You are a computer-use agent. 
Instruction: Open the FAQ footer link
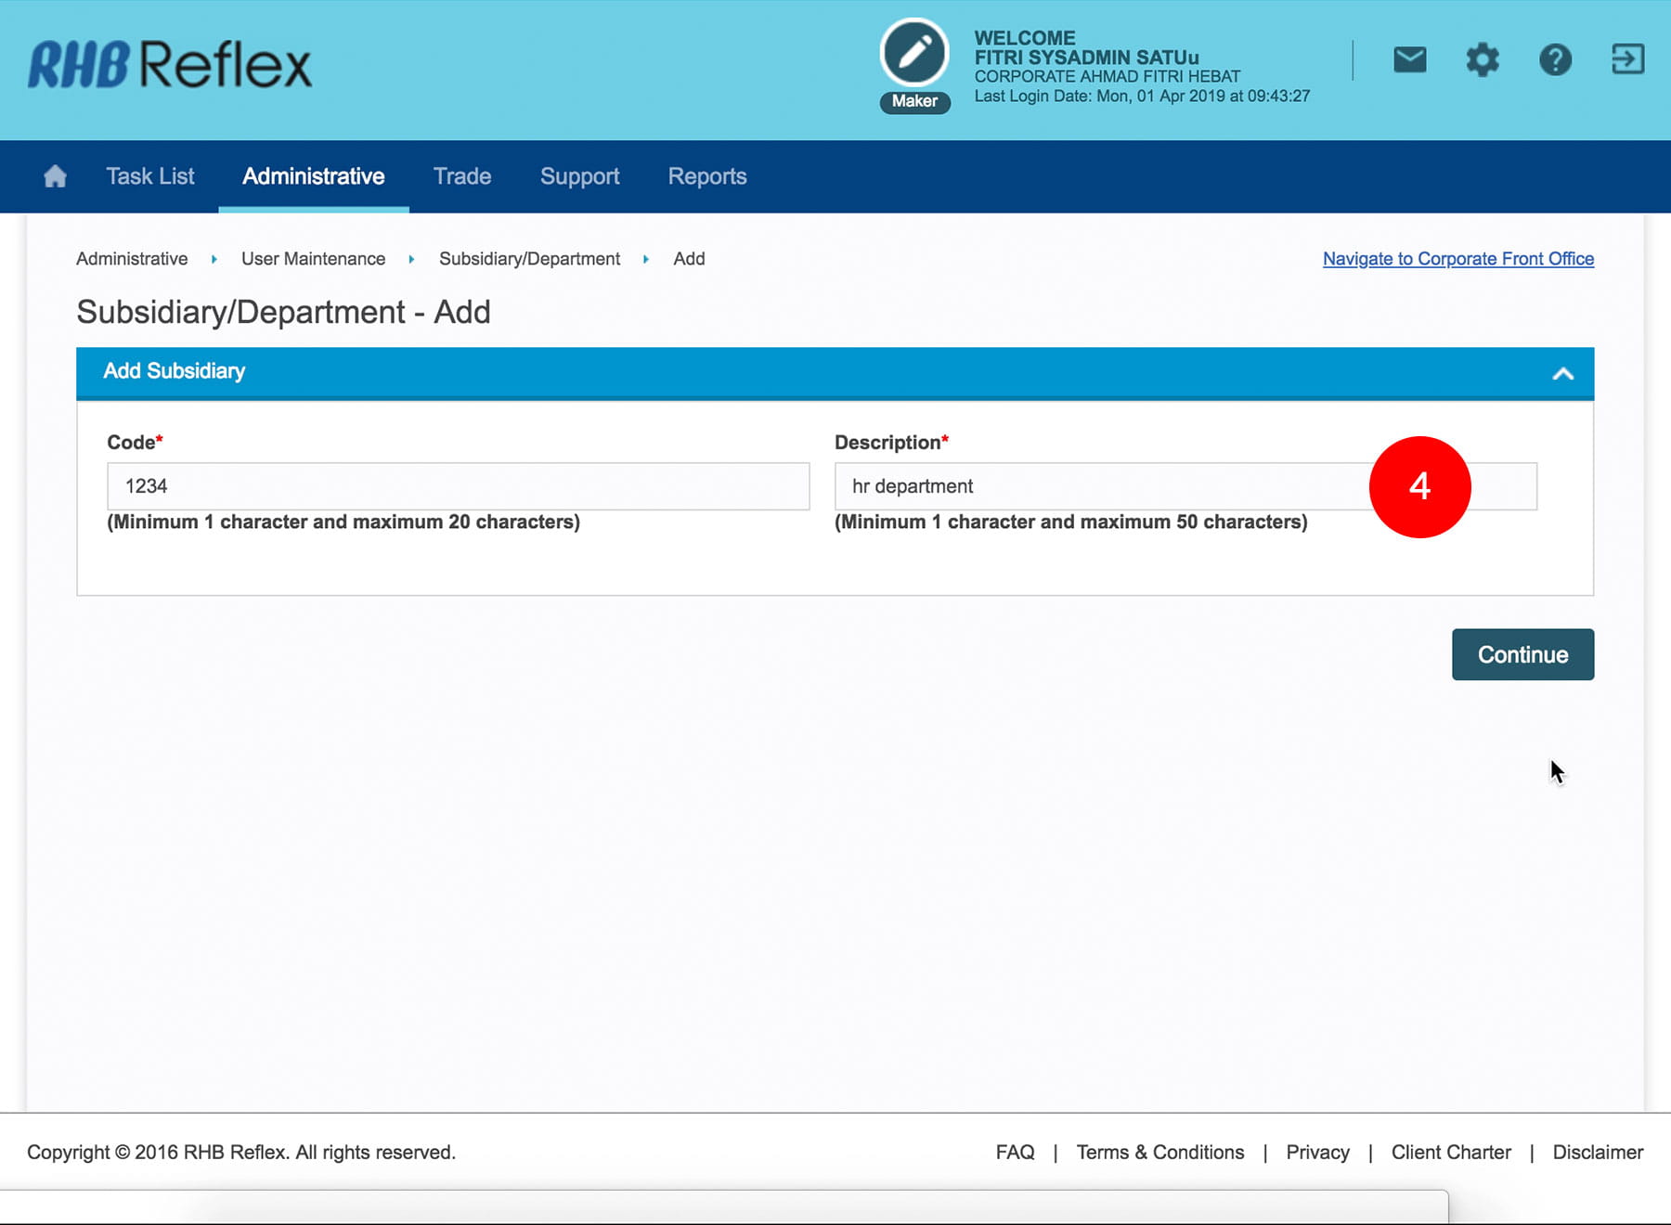(1015, 1152)
